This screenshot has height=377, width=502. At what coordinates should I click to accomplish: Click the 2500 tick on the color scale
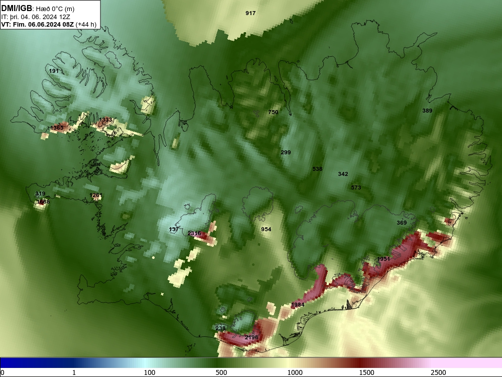coord(439,372)
